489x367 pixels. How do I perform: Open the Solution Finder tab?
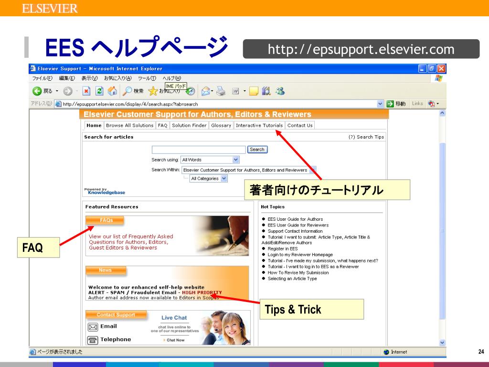coord(189,126)
